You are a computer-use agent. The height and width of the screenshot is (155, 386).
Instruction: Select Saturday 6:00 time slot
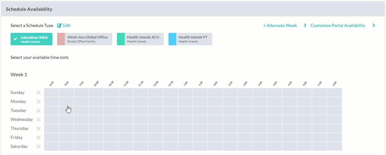coord(334,146)
